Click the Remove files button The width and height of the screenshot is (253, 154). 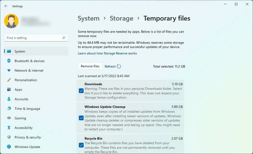coord(90,66)
